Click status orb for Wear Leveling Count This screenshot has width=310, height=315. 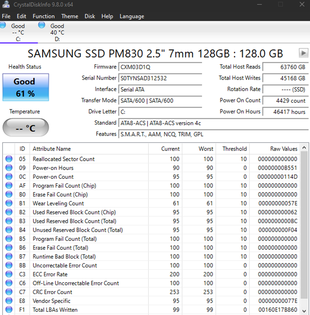(9, 203)
